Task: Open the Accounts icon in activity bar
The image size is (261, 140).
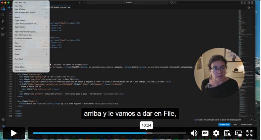Action: [3, 120]
